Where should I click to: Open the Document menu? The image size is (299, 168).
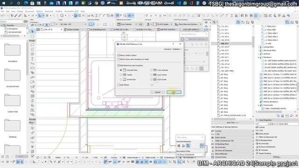[29, 11]
